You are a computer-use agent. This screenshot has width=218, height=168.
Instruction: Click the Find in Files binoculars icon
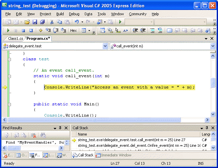(43, 135)
